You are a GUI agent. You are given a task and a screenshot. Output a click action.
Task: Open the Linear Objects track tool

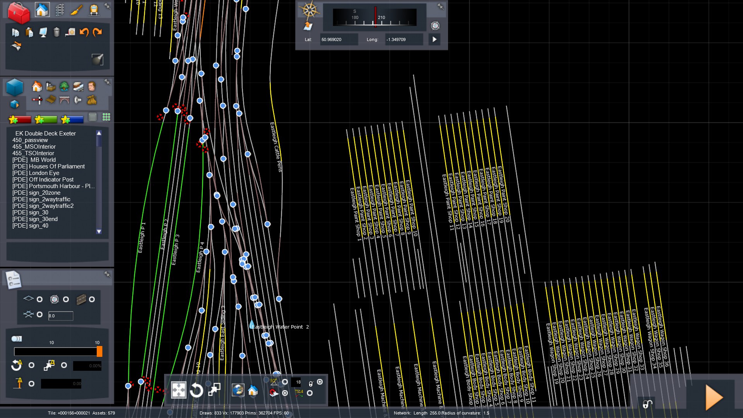pos(60,10)
